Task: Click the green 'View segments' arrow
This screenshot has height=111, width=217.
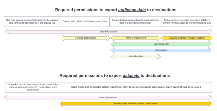Action: 161,44
